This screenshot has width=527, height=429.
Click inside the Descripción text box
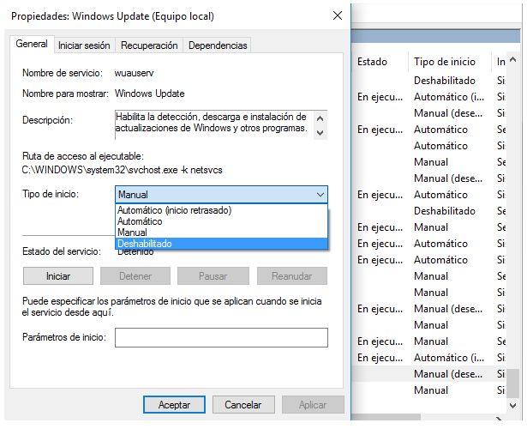[213, 123]
